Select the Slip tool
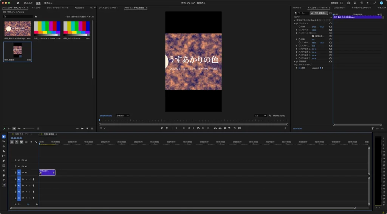This screenshot has height=214, width=387. pyautogui.click(x=4, y=156)
